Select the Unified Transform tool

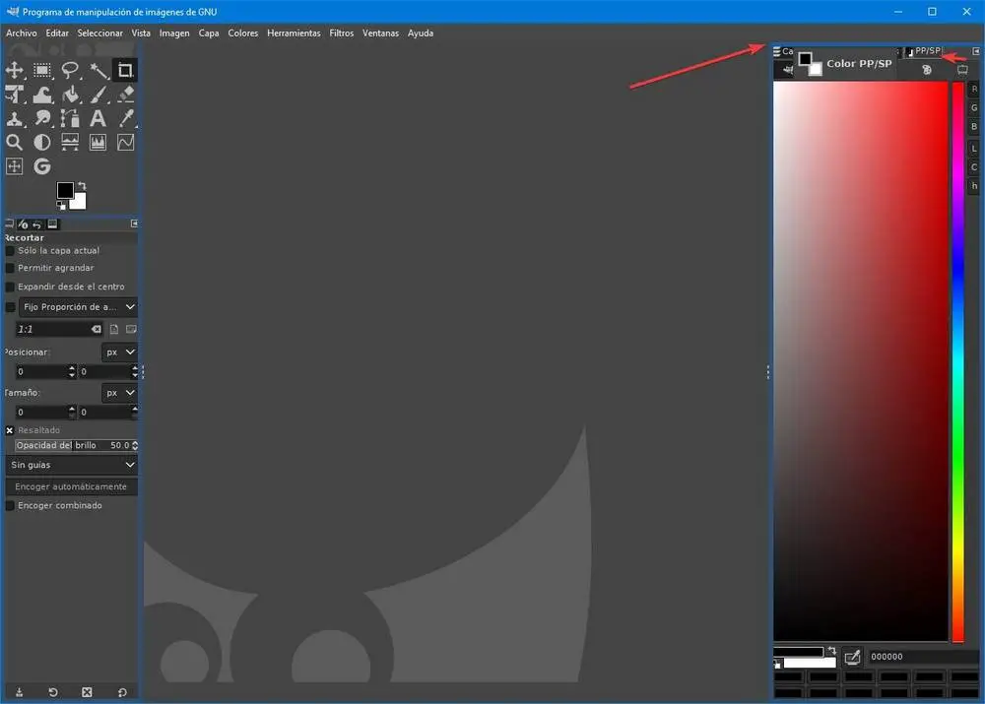(x=15, y=95)
